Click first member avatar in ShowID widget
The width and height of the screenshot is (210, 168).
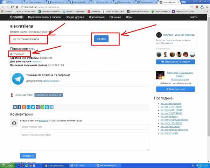click(x=159, y=55)
